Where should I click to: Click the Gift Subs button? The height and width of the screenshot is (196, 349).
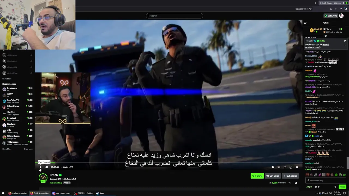[273, 176]
